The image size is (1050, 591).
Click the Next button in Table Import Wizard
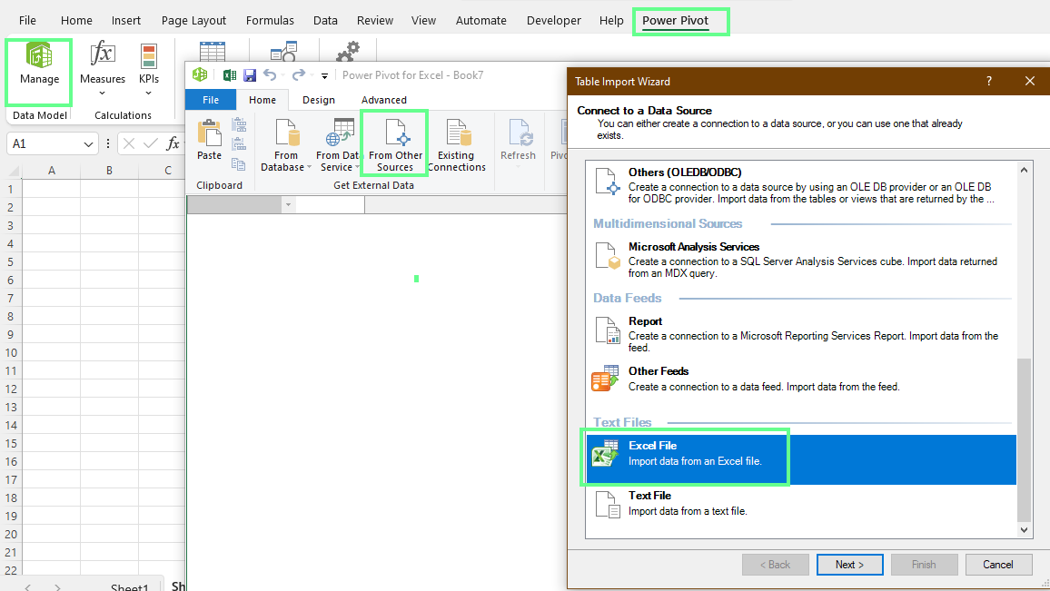click(x=849, y=564)
